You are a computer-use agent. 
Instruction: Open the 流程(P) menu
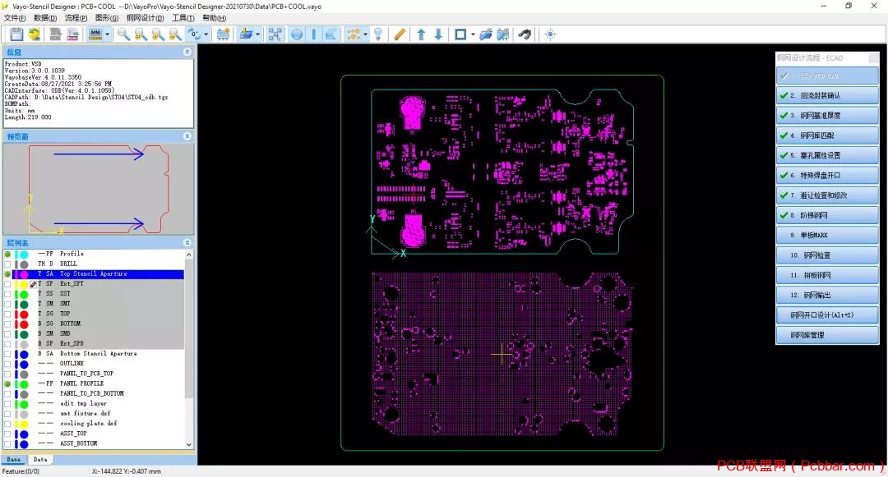click(x=76, y=18)
